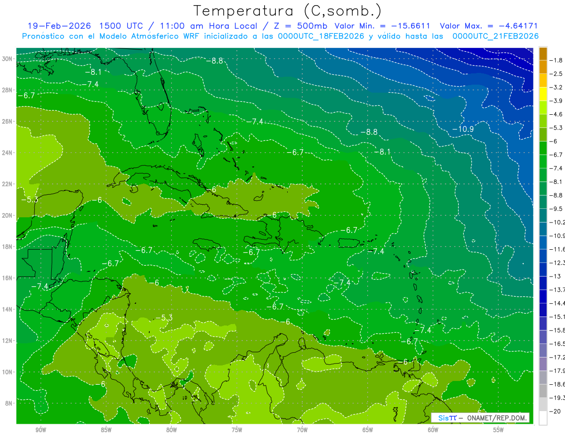The image size is (565, 436).
Task: Click the "-3.2" tick label on the color bar
Action: click(x=557, y=87)
